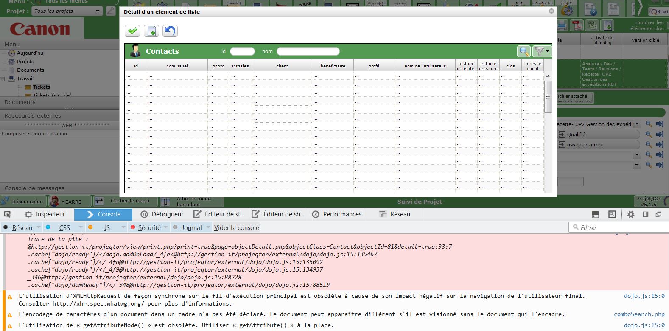Click the contacts list vertical scrollbar
The width and height of the screenshot is (669, 331).
[548, 97]
